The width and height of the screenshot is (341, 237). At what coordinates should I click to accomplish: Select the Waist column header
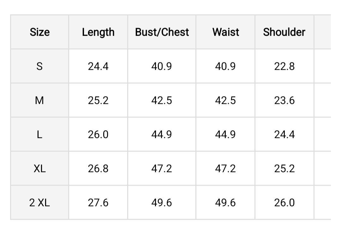[x=225, y=32]
